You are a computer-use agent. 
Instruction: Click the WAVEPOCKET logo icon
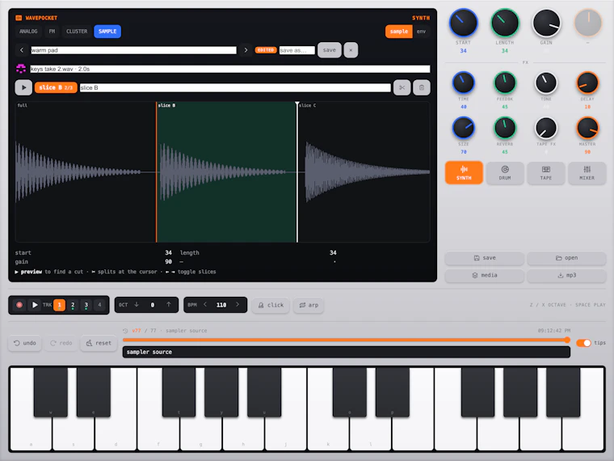point(19,18)
